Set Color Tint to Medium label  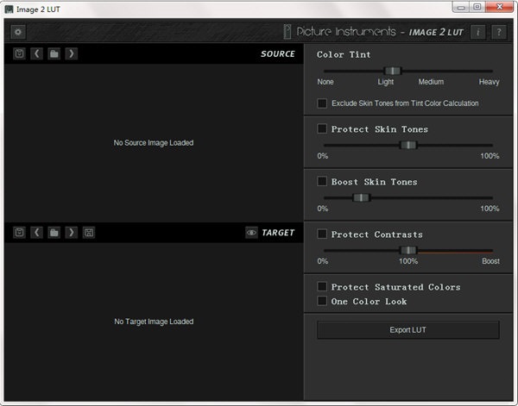coord(431,82)
